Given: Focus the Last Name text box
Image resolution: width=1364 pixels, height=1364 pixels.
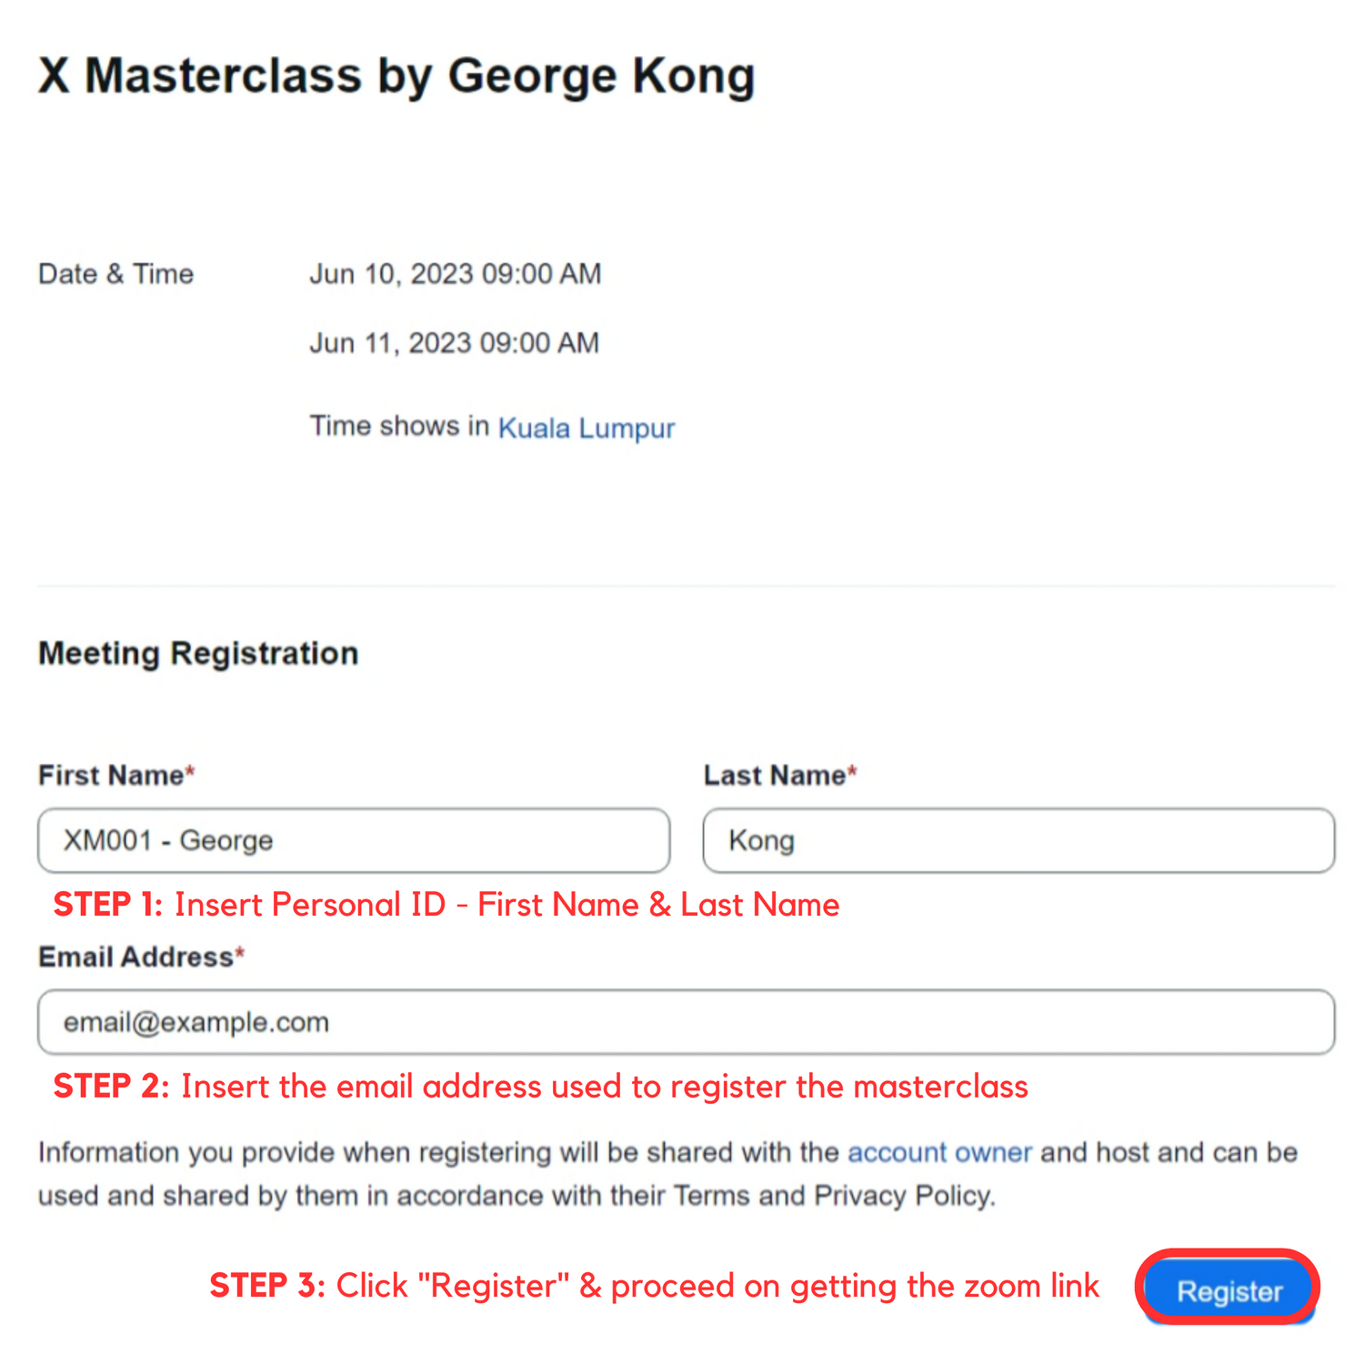Looking at the screenshot, I should [x=1018, y=840].
